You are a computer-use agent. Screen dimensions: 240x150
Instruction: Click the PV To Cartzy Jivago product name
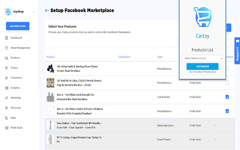click(79, 139)
